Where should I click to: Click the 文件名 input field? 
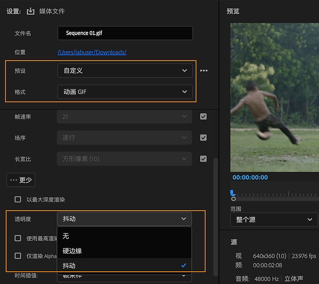point(125,33)
